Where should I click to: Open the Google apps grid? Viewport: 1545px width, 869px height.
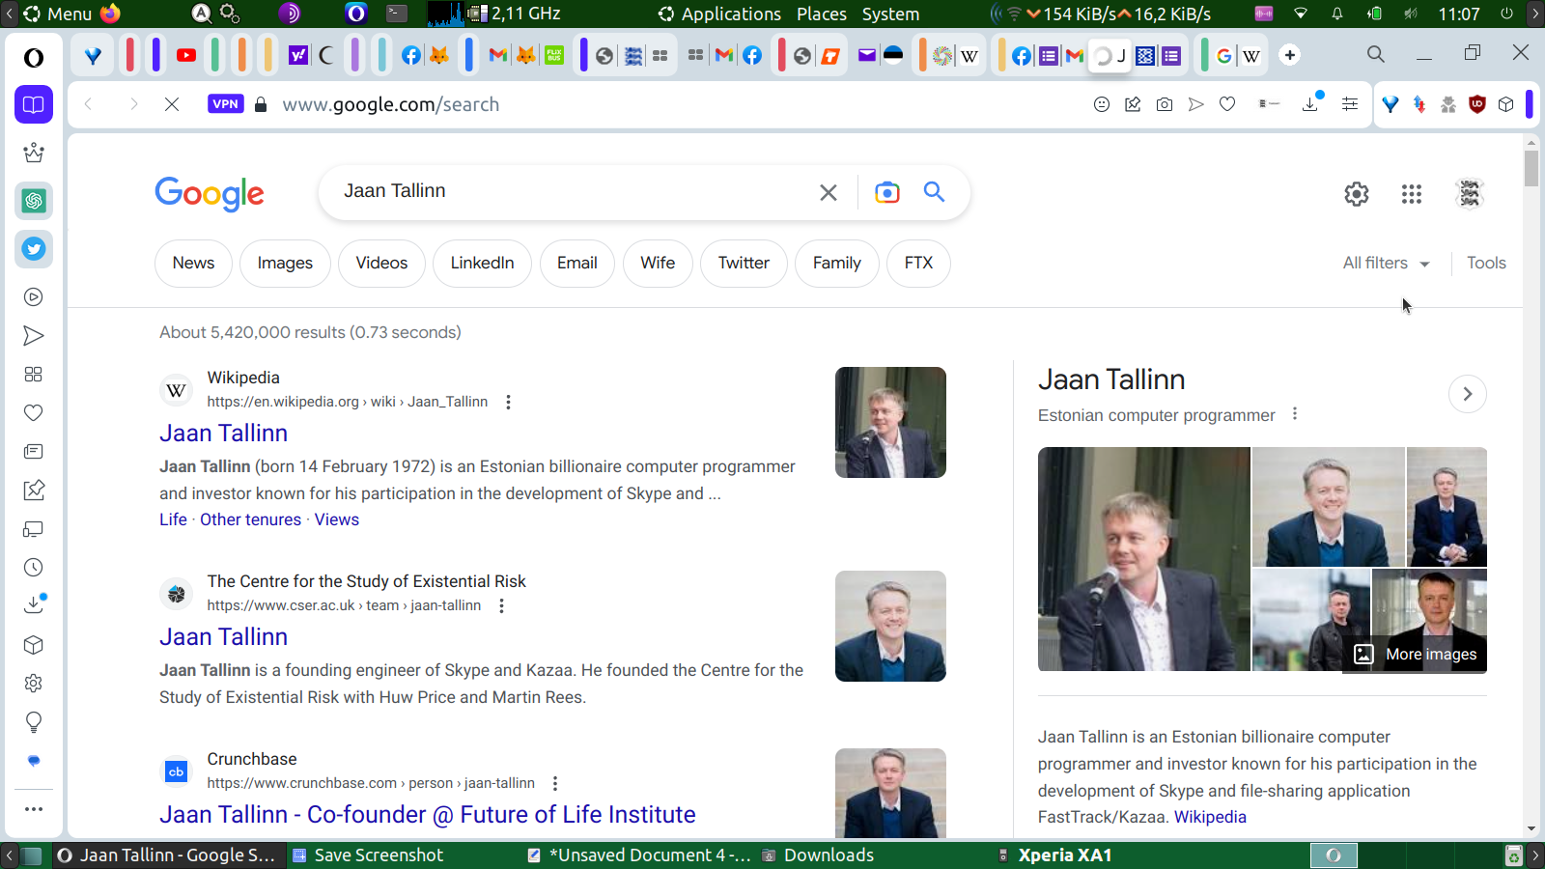tap(1412, 194)
